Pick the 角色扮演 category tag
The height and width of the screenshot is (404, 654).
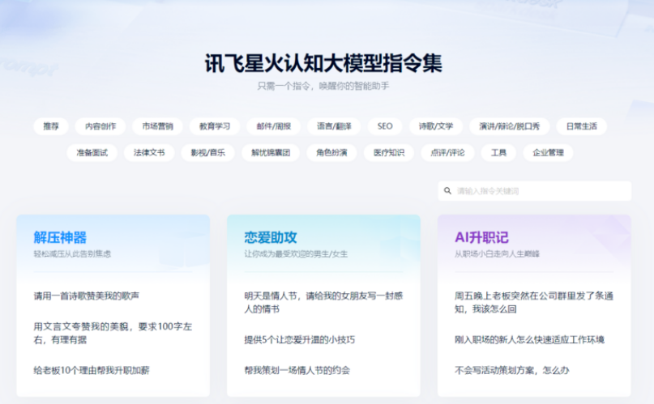coord(331,152)
